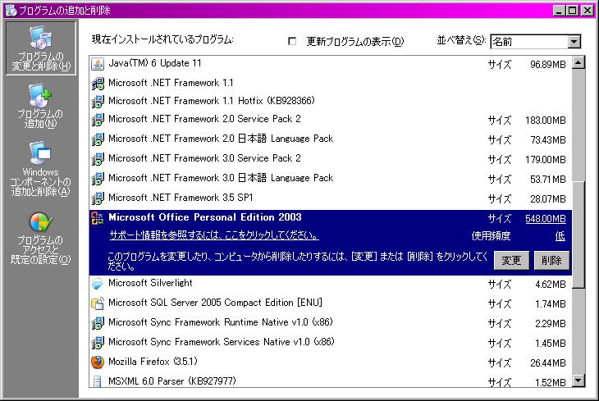Viewport: 599px width, 401px height.
Task: Click Microsoft Office Personal Edition 2003 title
Action: (x=205, y=217)
